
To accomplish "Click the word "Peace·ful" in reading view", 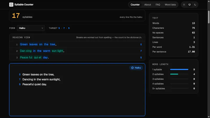I will point(26,57).
